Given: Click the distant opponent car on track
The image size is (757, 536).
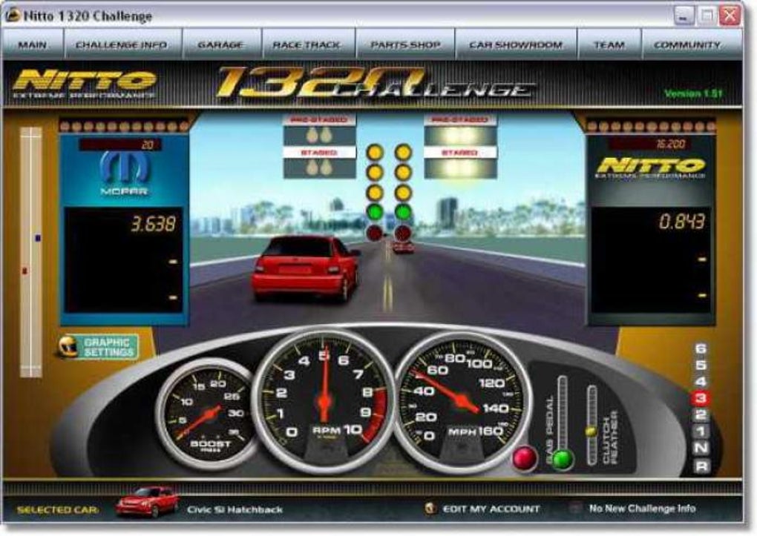Looking at the screenshot, I should coord(403,248).
